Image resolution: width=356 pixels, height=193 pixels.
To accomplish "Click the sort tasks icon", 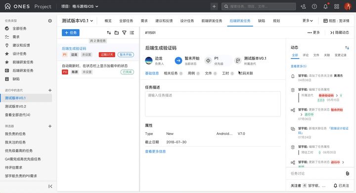I will pos(109,33).
